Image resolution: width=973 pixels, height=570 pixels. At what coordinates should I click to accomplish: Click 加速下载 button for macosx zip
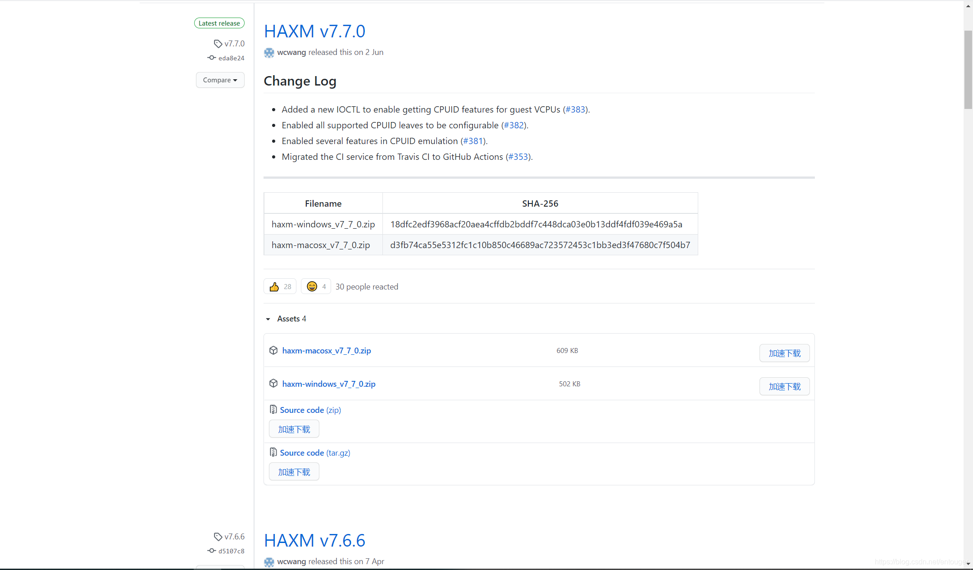[x=784, y=353]
